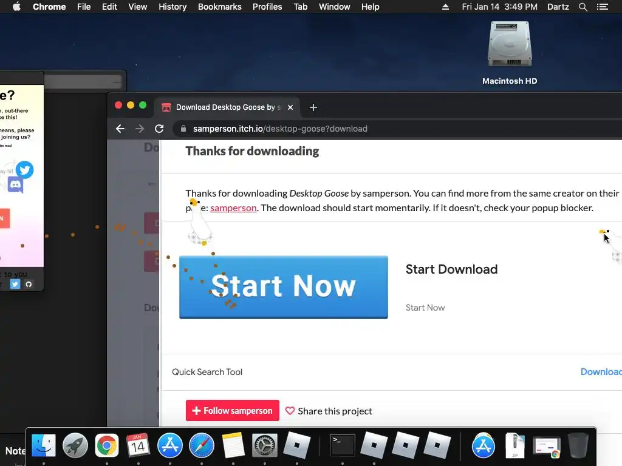Open a new Chrome tab
Viewport: 622px width, 466px height.
point(313,107)
